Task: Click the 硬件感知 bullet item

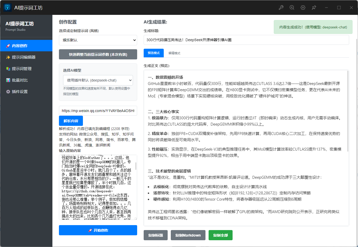Action: (227, 199)
